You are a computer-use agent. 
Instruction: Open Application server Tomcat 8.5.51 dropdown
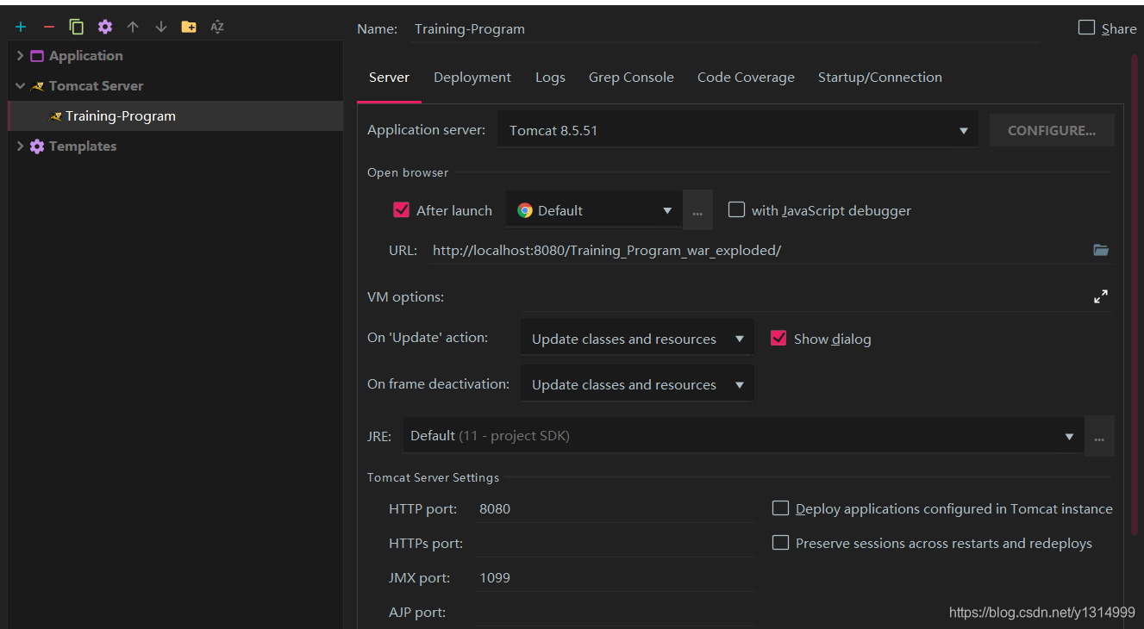pyautogui.click(x=737, y=130)
